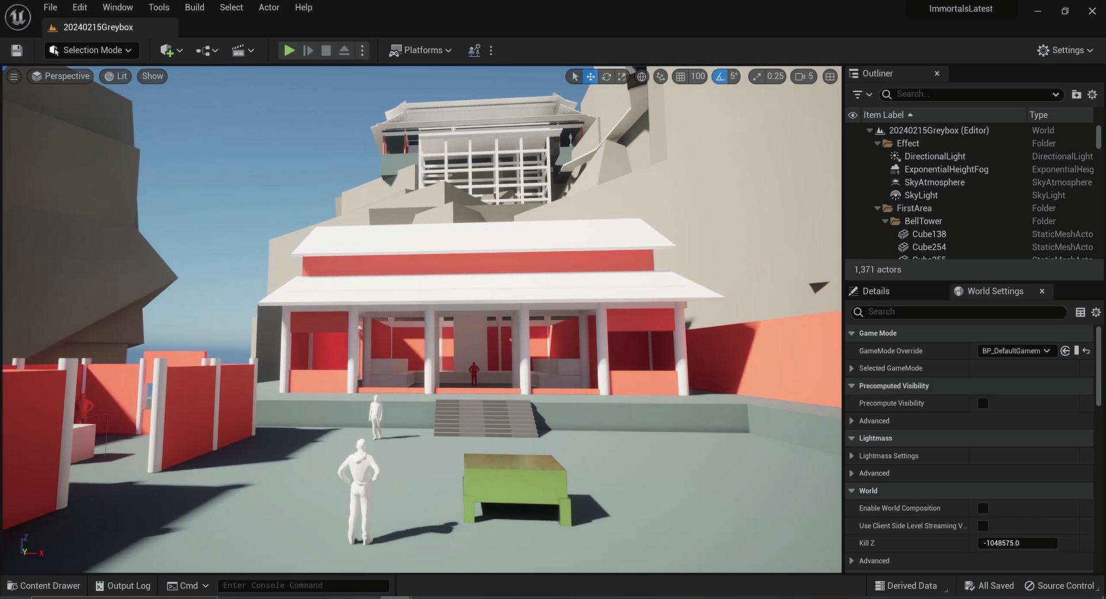The width and height of the screenshot is (1106, 599).
Task: Open the Selection Mode dropdown
Action: [x=91, y=51]
